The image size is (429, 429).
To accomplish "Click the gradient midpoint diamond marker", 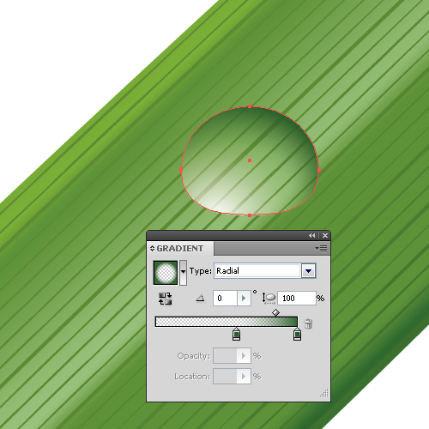I will click(275, 312).
